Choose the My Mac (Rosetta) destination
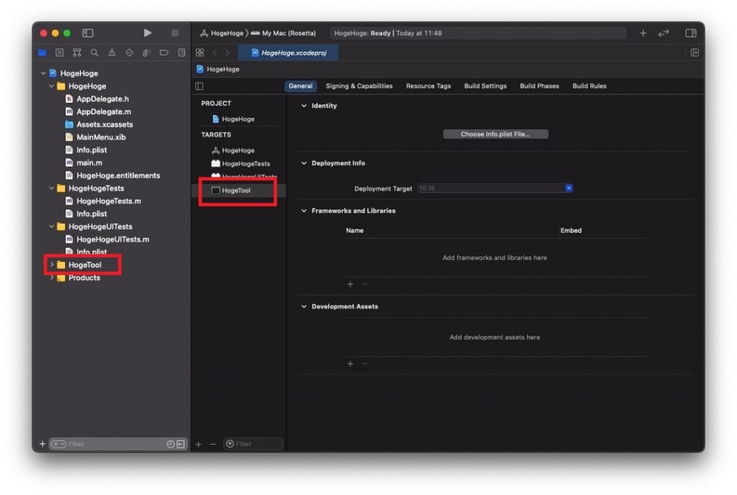This screenshot has height=495, width=737. [284, 33]
